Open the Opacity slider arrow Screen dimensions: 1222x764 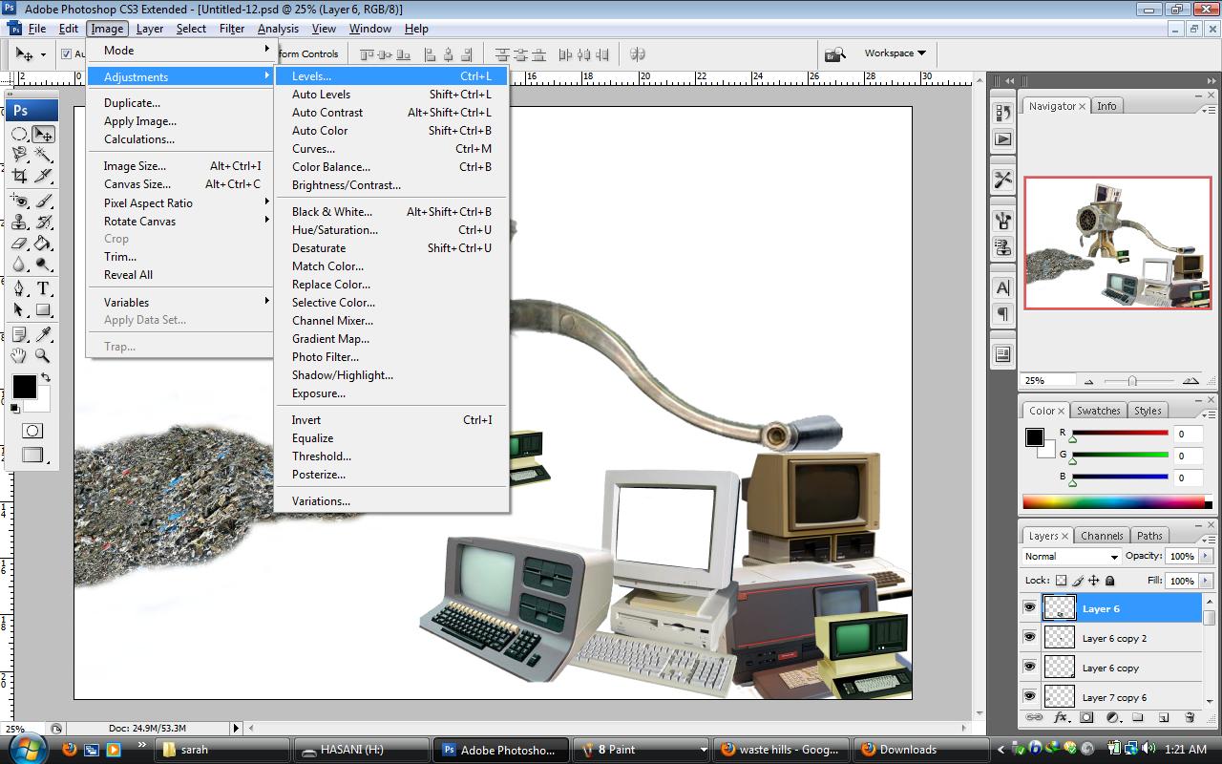(1206, 556)
